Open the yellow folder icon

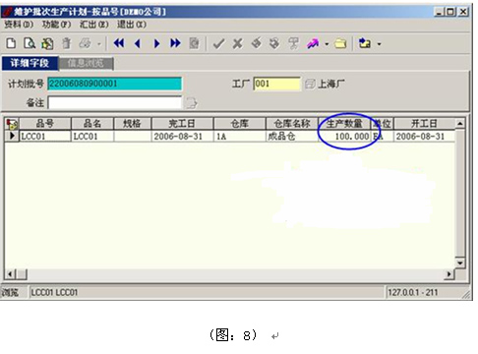pos(340,43)
